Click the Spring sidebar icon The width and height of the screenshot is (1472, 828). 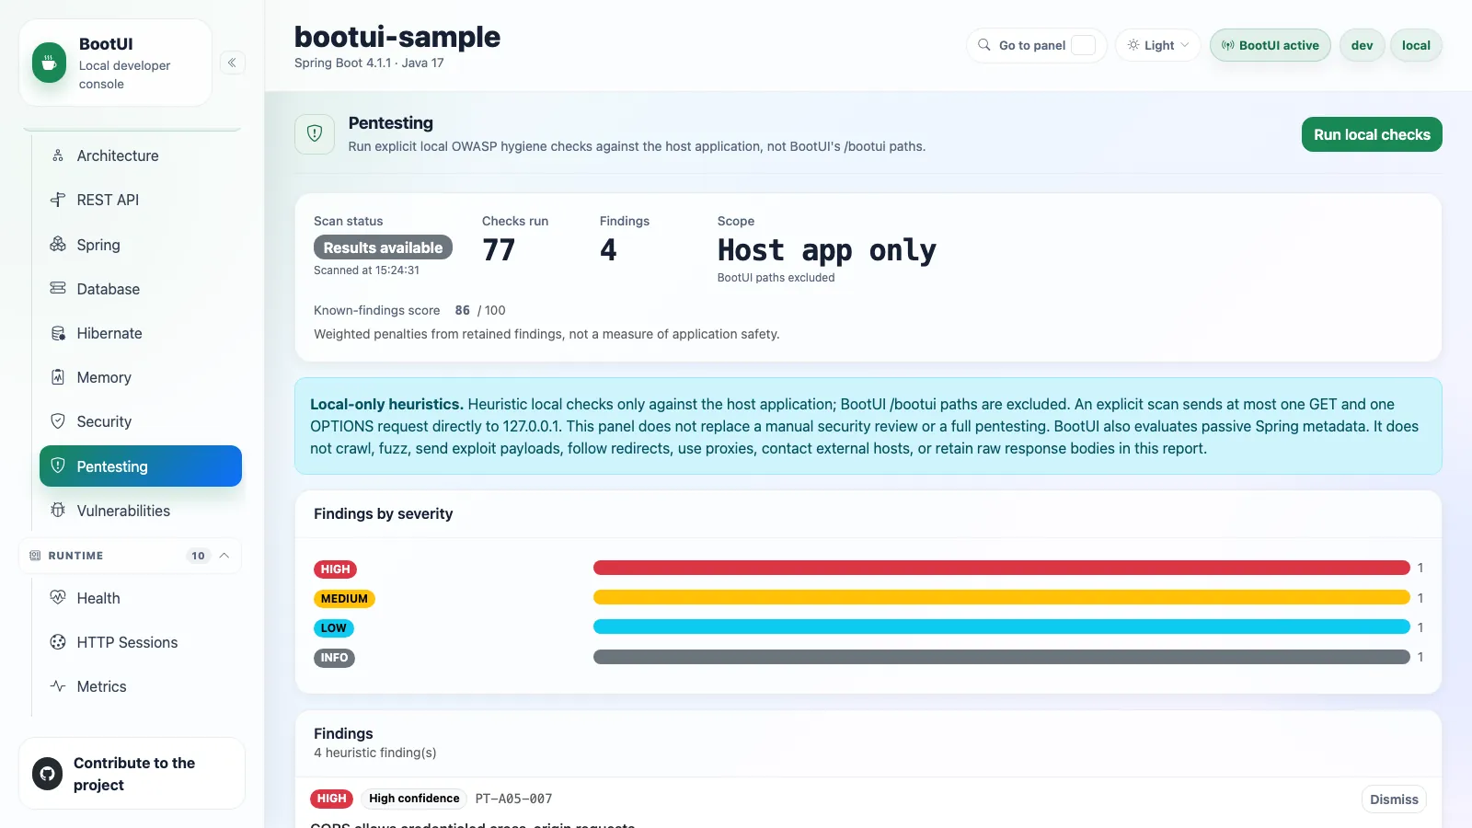click(x=58, y=244)
